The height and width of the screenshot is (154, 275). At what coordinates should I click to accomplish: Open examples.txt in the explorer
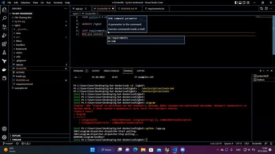[x=21, y=88]
